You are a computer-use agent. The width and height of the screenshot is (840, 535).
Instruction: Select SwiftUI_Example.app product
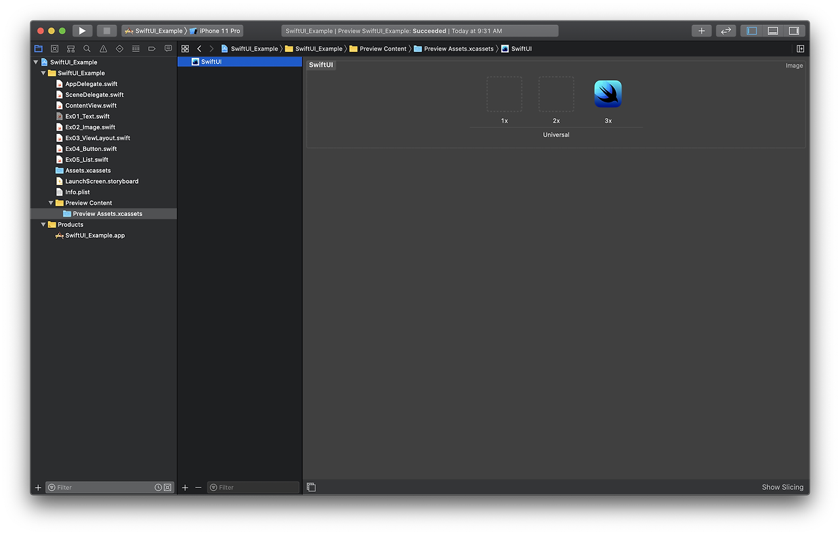tap(94, 236)
